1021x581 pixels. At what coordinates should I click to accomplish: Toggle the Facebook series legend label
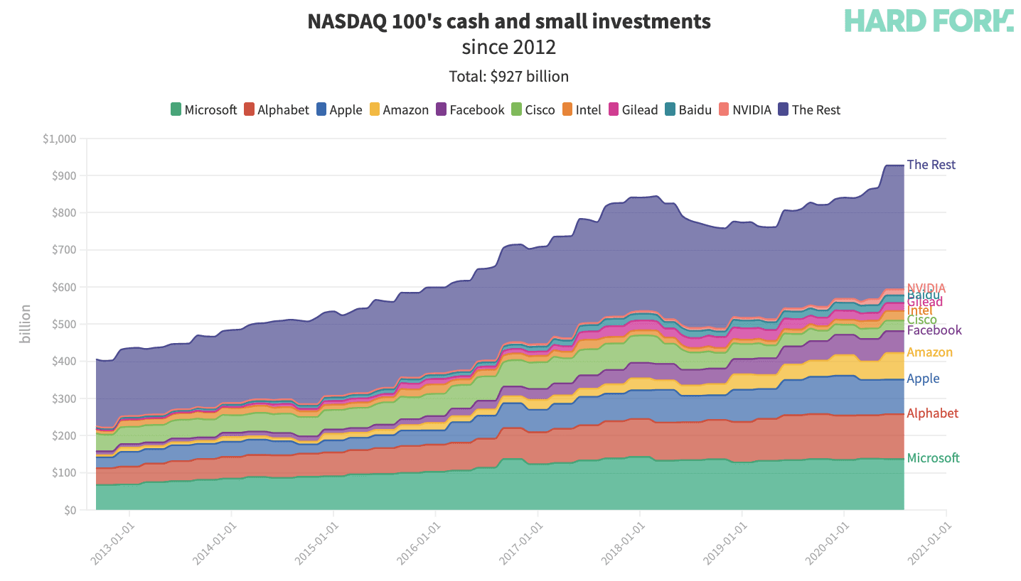(x=477, y=110)
